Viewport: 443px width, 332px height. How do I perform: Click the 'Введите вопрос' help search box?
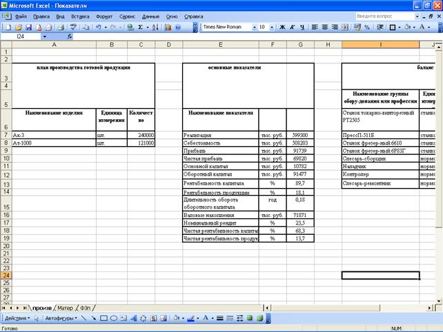click(384, 16)
